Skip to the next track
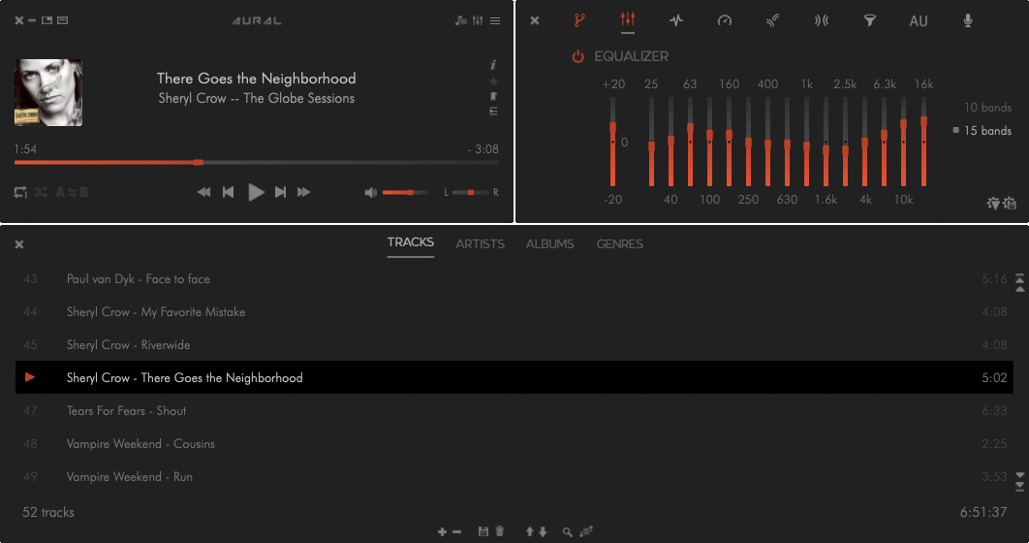 tap(280, 192)
